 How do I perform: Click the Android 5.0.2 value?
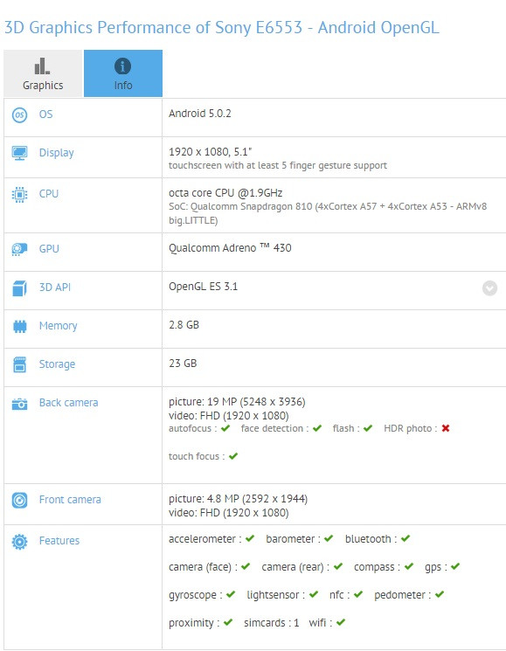(x=199, y=114)
